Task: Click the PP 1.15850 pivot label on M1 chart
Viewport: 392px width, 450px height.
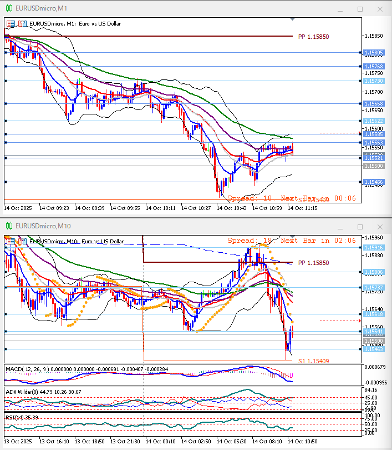Action: tap(313, 37)
